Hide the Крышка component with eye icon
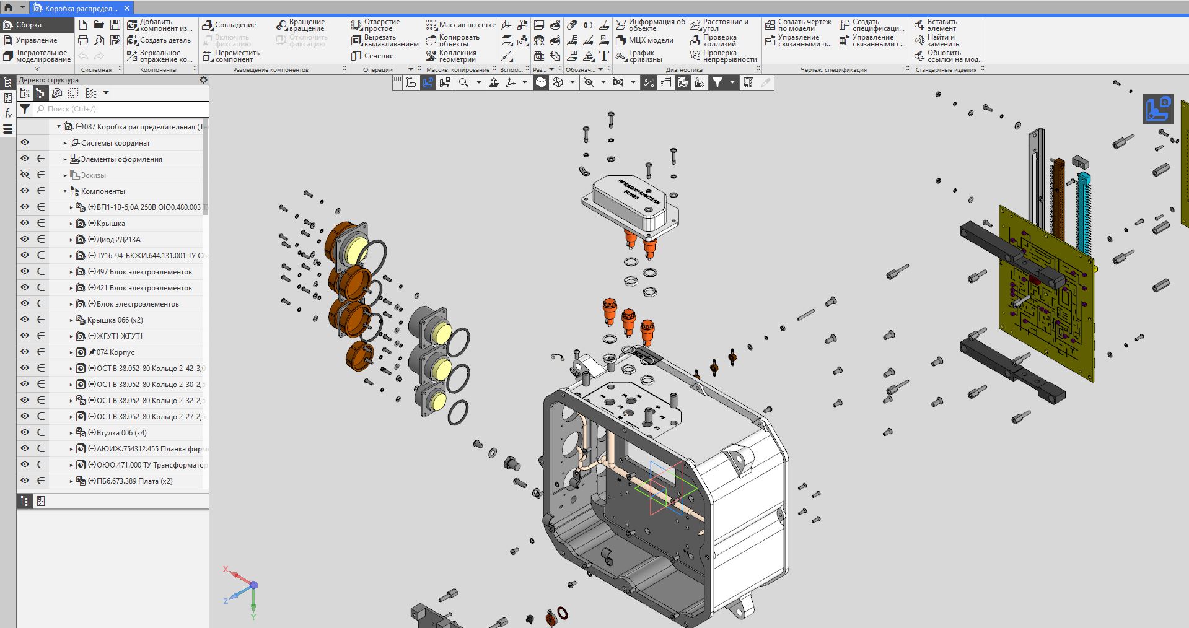The width and height of the screenshot is (1189, 628). (25, 224)
